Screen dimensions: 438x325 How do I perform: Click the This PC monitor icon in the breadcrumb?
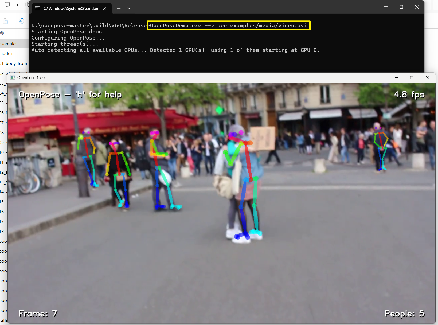click(x=7, y=5)
